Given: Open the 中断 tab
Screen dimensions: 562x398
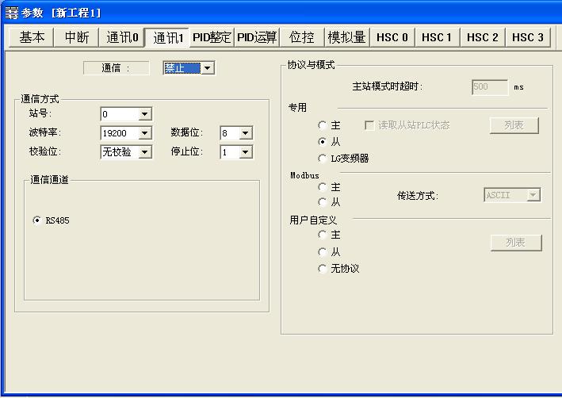Looking at the screenshot, I should 77,37.
